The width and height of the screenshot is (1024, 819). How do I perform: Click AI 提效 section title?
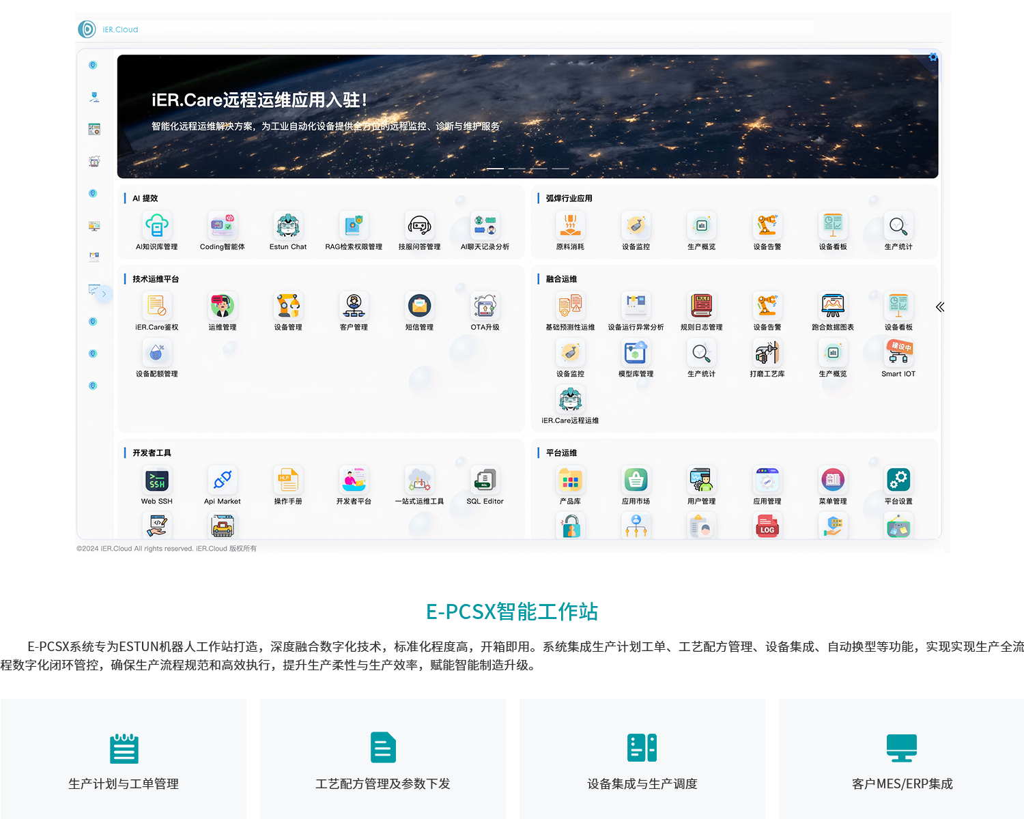(x=145, y=198)
